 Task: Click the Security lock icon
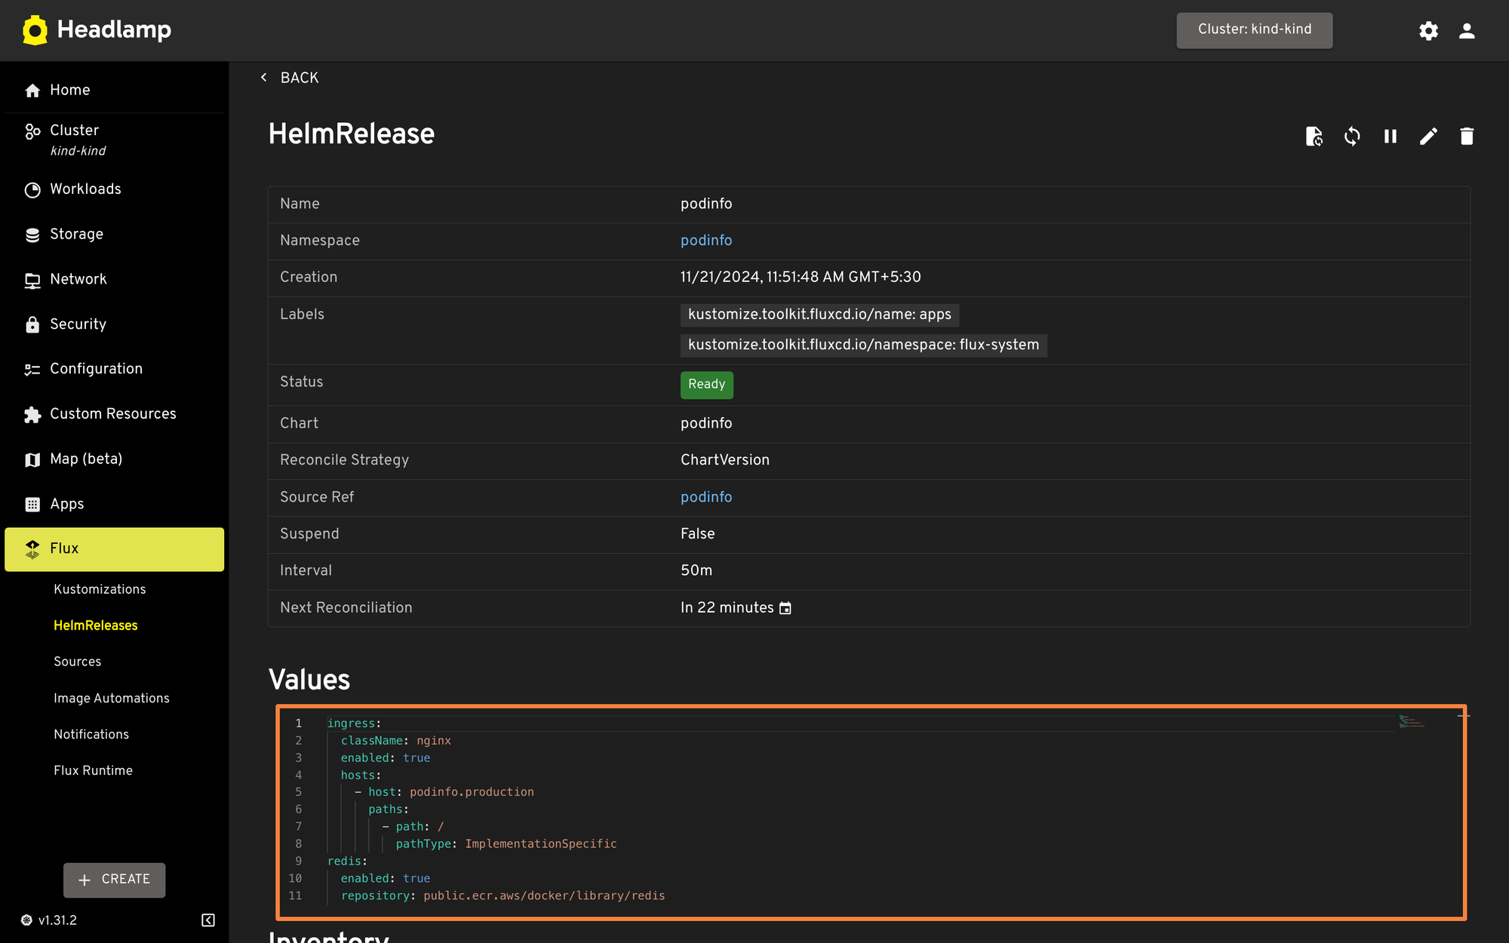pyautogui.click(x=32, y=324)
